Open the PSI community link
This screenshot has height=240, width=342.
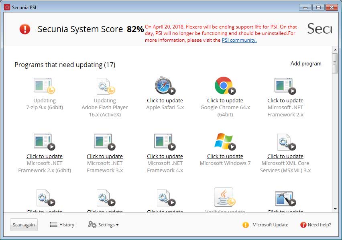[x=239, y=40]
